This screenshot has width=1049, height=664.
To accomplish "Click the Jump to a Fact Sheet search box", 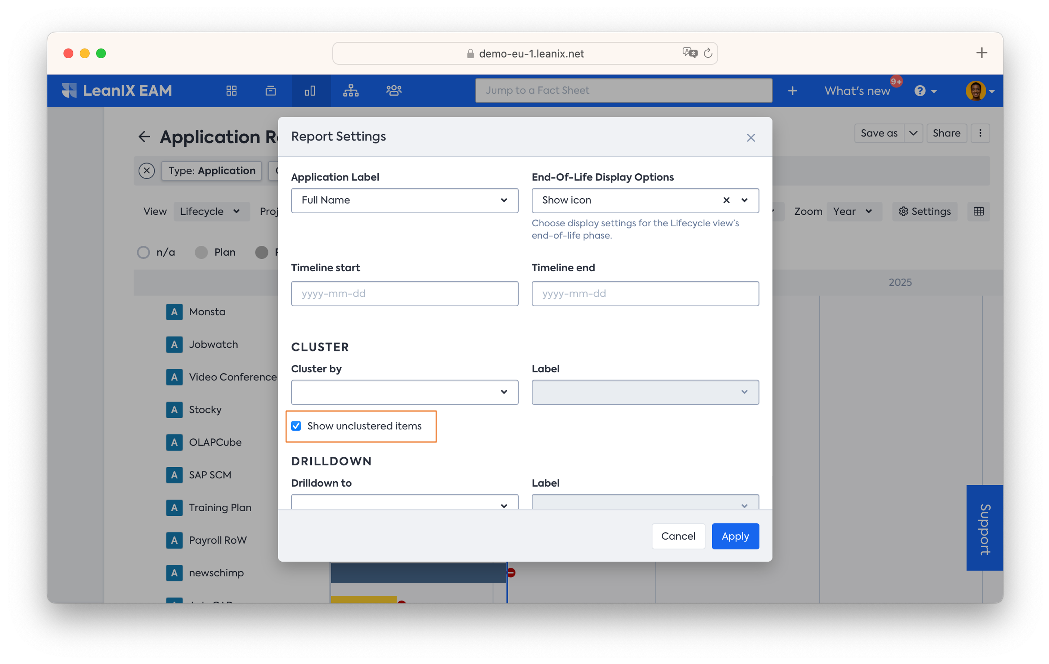I will point(623,91).
